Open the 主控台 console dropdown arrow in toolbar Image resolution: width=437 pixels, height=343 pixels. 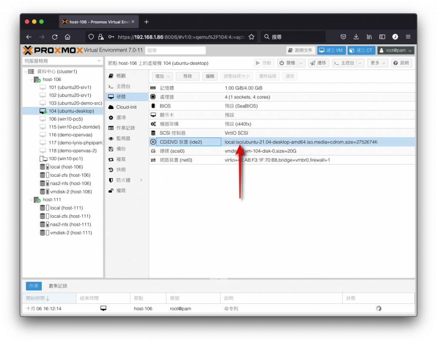360,63
